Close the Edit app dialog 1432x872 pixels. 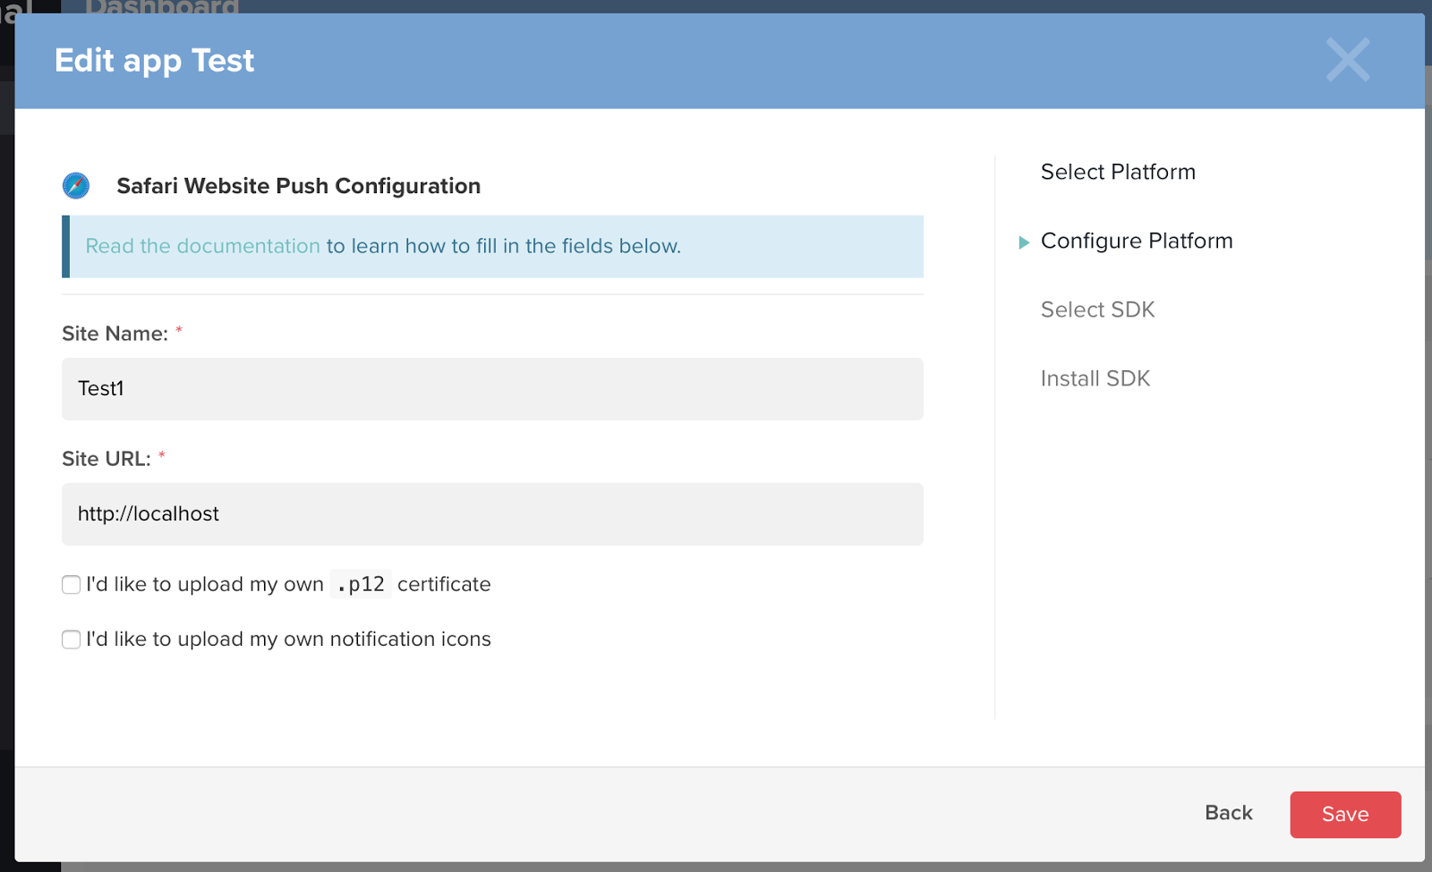(x=1347, y=60)
